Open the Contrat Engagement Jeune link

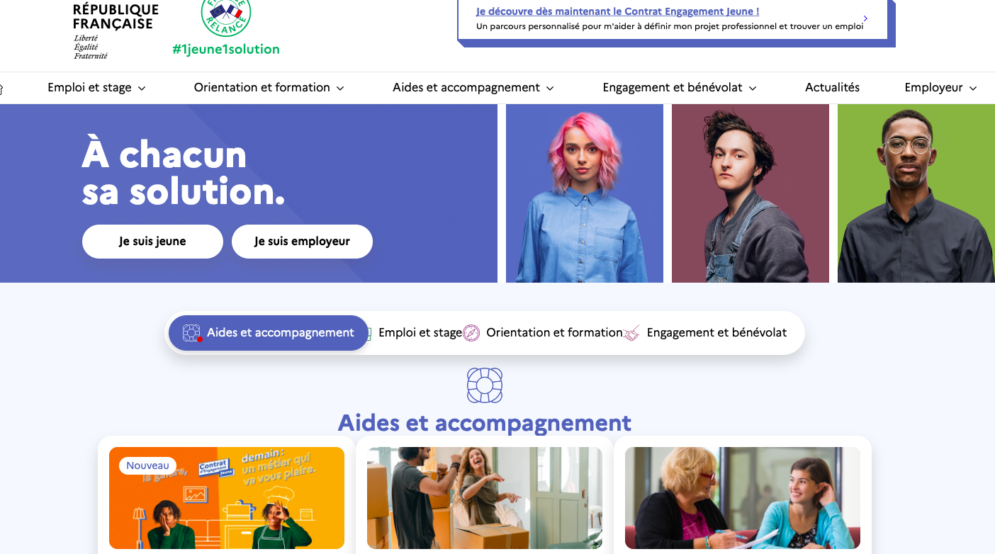tap(617, 11)
